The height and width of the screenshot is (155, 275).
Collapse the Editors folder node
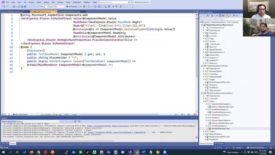tap(204, 102)
